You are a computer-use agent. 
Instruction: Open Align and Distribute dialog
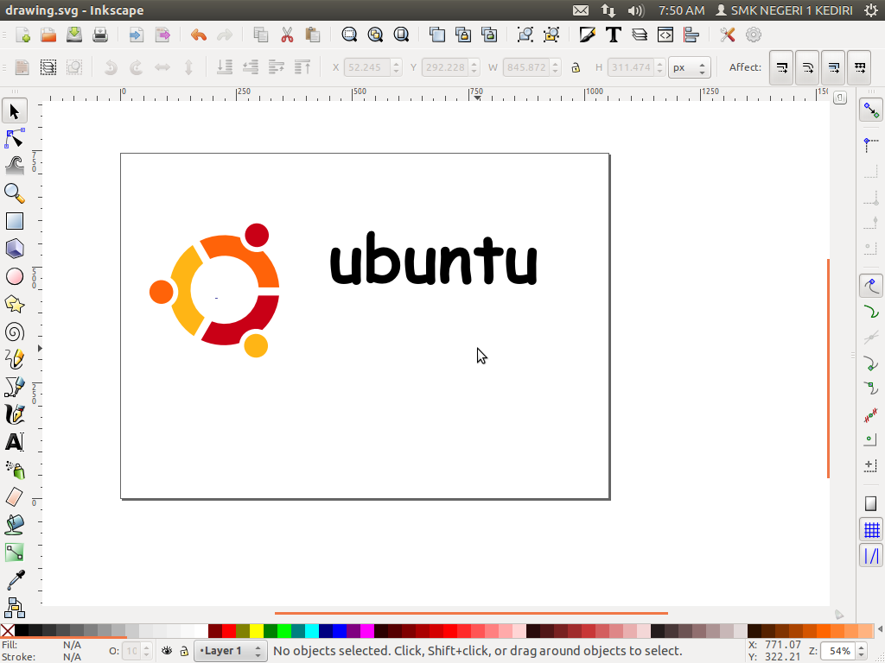691,35
